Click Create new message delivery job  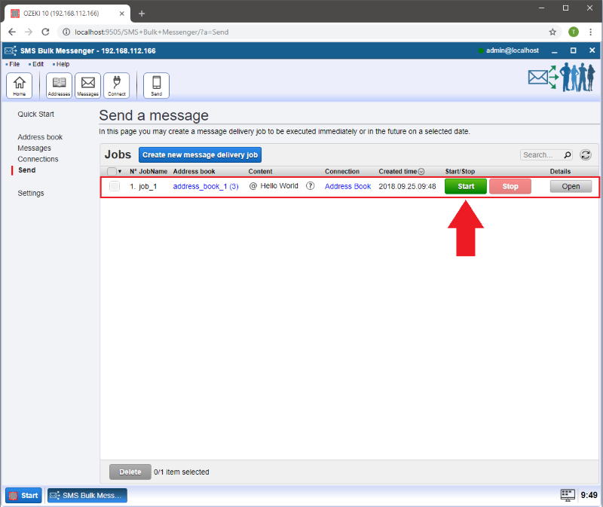click(200, 154)
